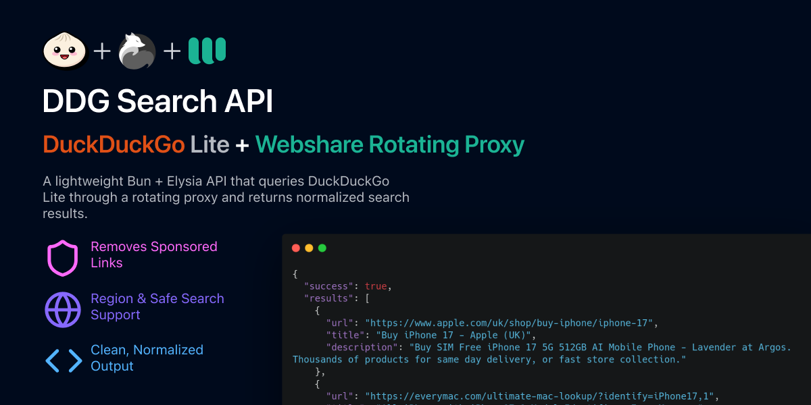
Task: Click the yellow traffic-light dot on the terminal
Action: tap(309, 248)
